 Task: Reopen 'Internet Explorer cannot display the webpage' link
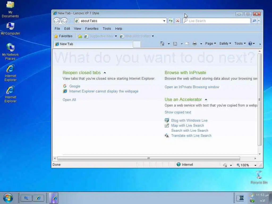pyautogui.click(x=104, y=91)
